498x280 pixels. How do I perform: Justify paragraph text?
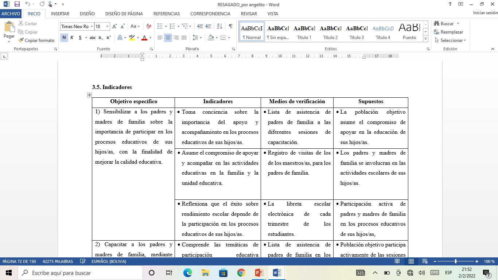184,38
